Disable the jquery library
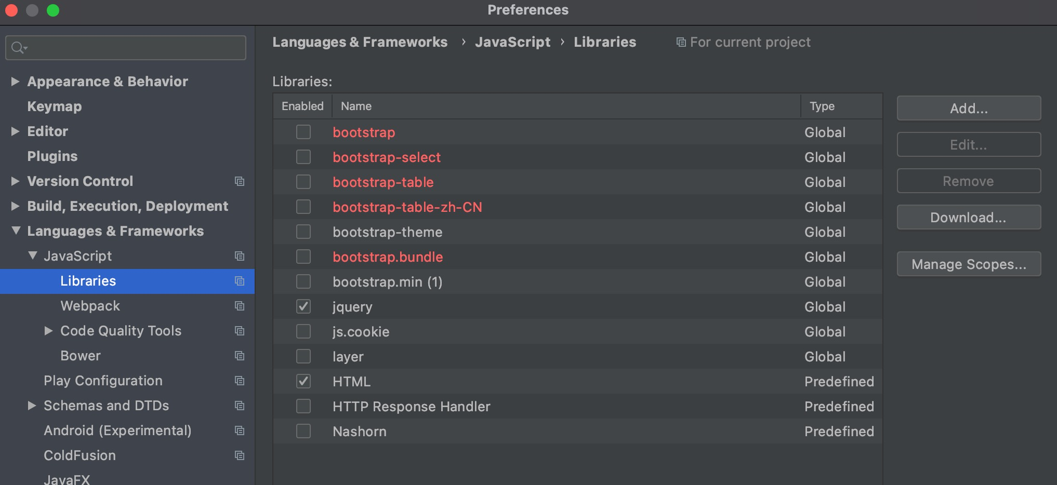 [x=303, y=306]
